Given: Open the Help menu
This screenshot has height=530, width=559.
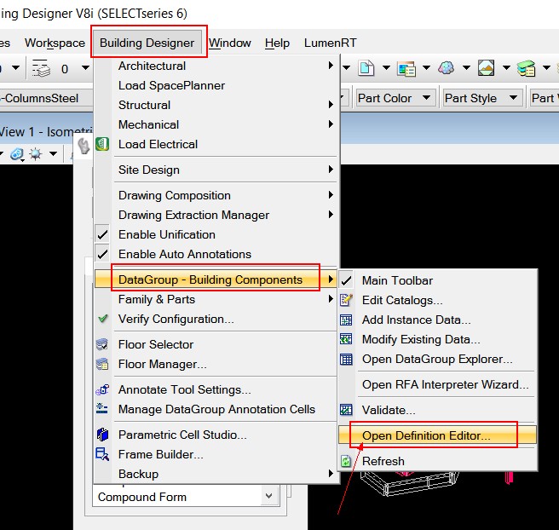Looking at the screenshot, I should click(277, 43).
